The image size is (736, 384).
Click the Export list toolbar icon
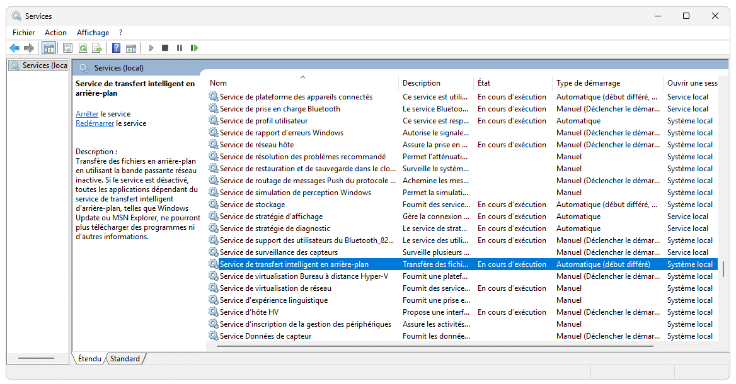coord(97,48)
